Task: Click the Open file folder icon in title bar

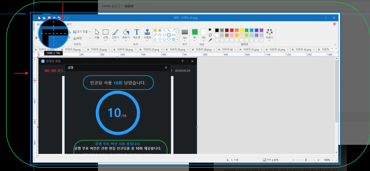Action: pos(44,18)
